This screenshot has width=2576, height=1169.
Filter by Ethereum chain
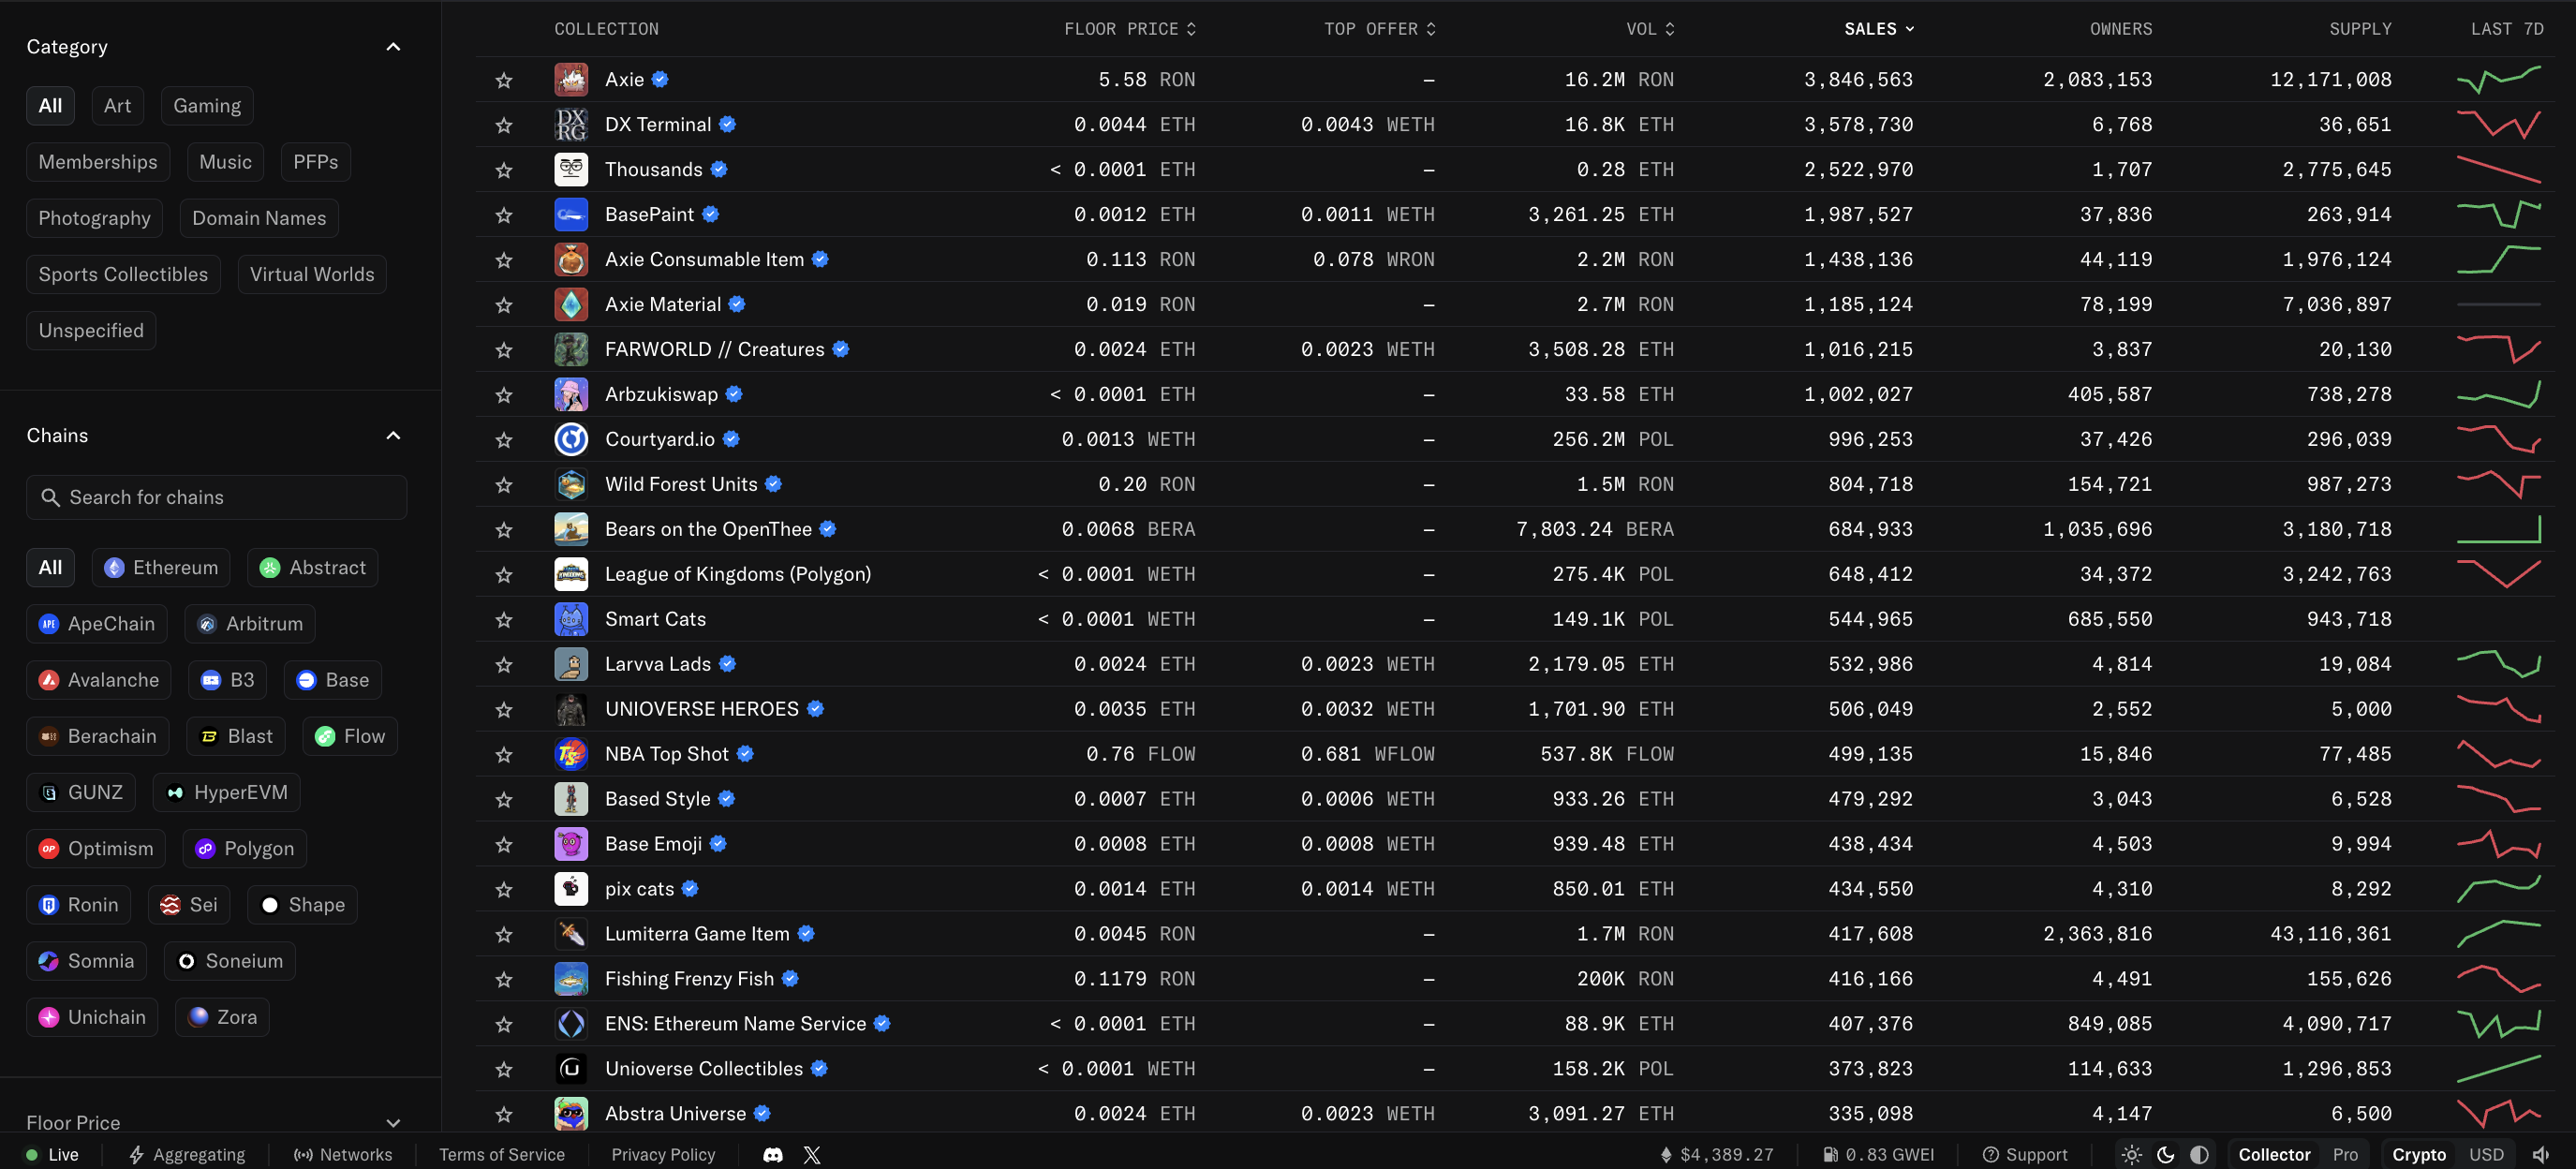pos(162,567)
